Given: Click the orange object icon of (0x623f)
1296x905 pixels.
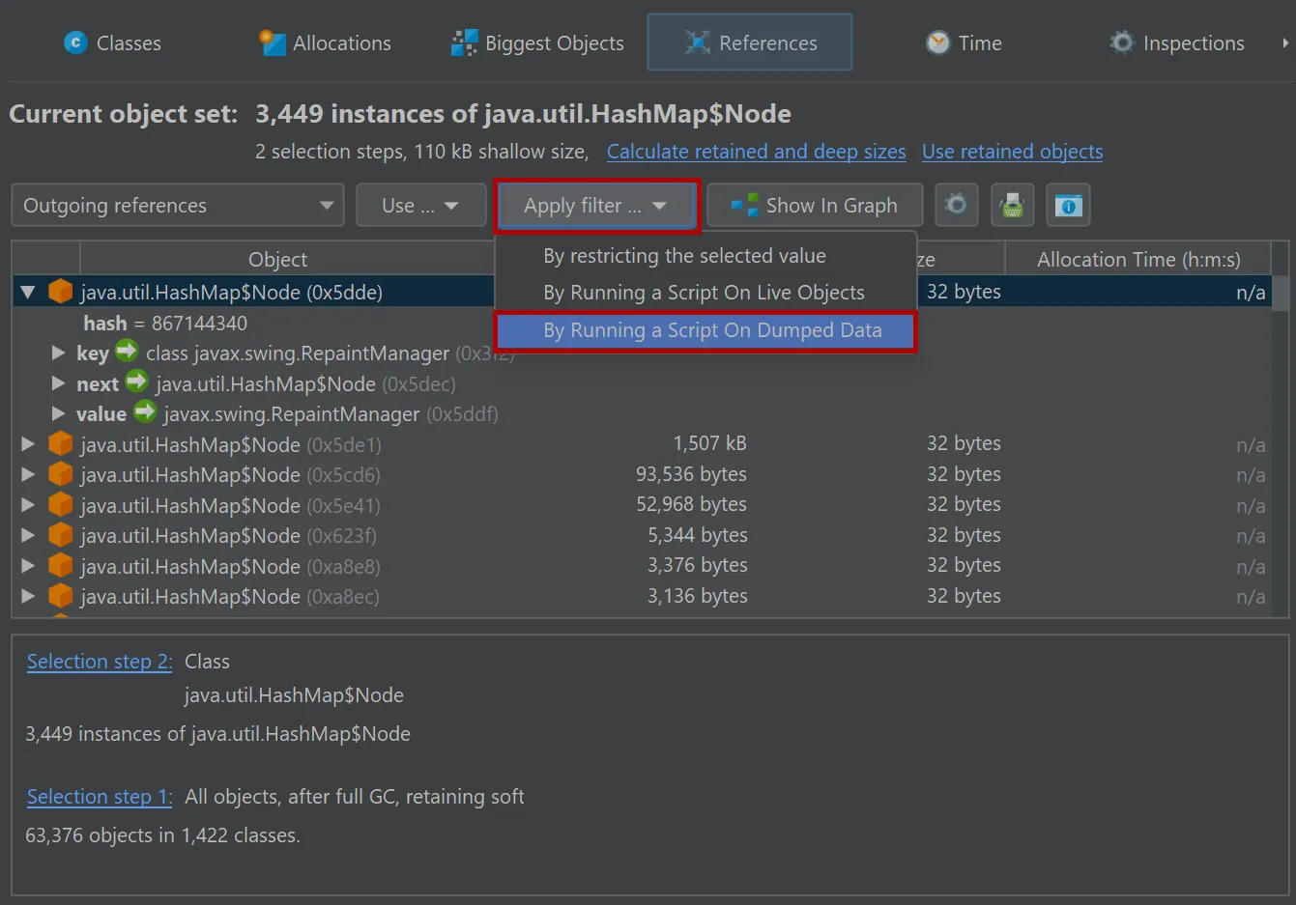Looking at the screenshot, I should coord(61,534).
